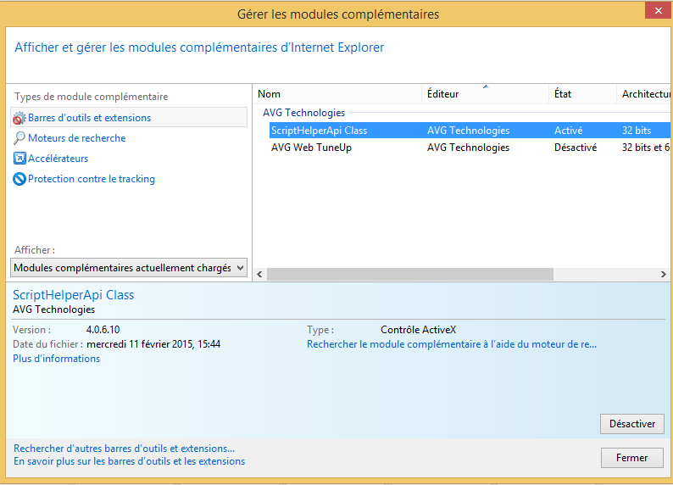Click the search providers magnifier icon
The height and width of the screenshot is (485, 673).
point(19,137)
